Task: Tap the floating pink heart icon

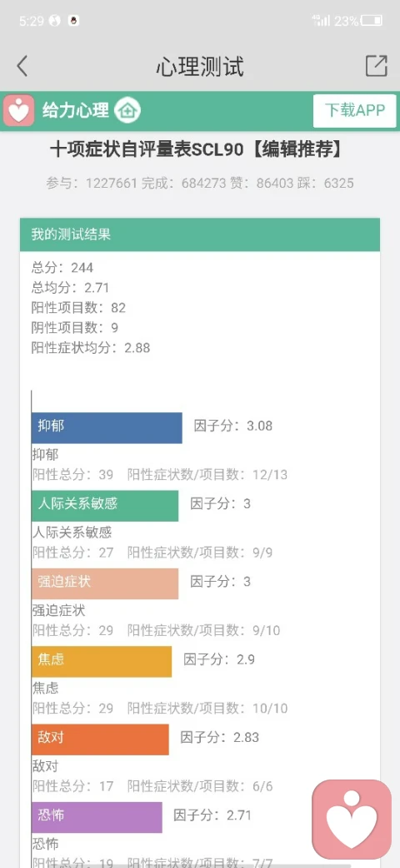Action: 352,820
